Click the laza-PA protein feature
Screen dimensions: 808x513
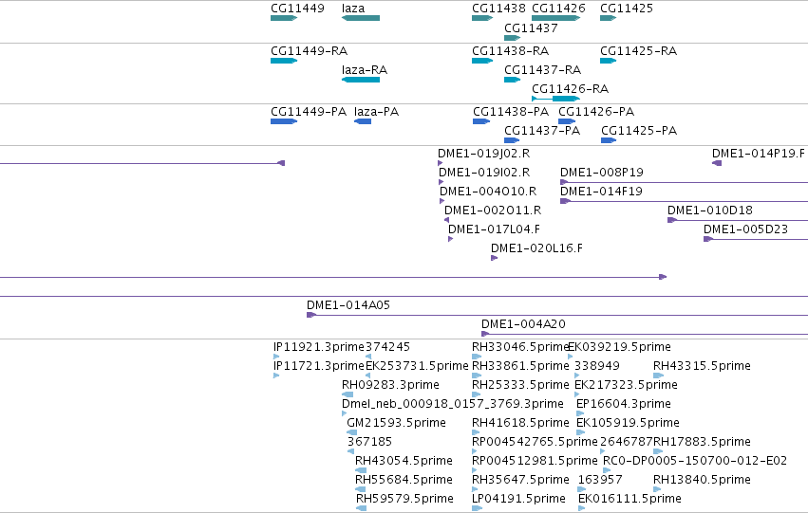[x=363, y=121]
